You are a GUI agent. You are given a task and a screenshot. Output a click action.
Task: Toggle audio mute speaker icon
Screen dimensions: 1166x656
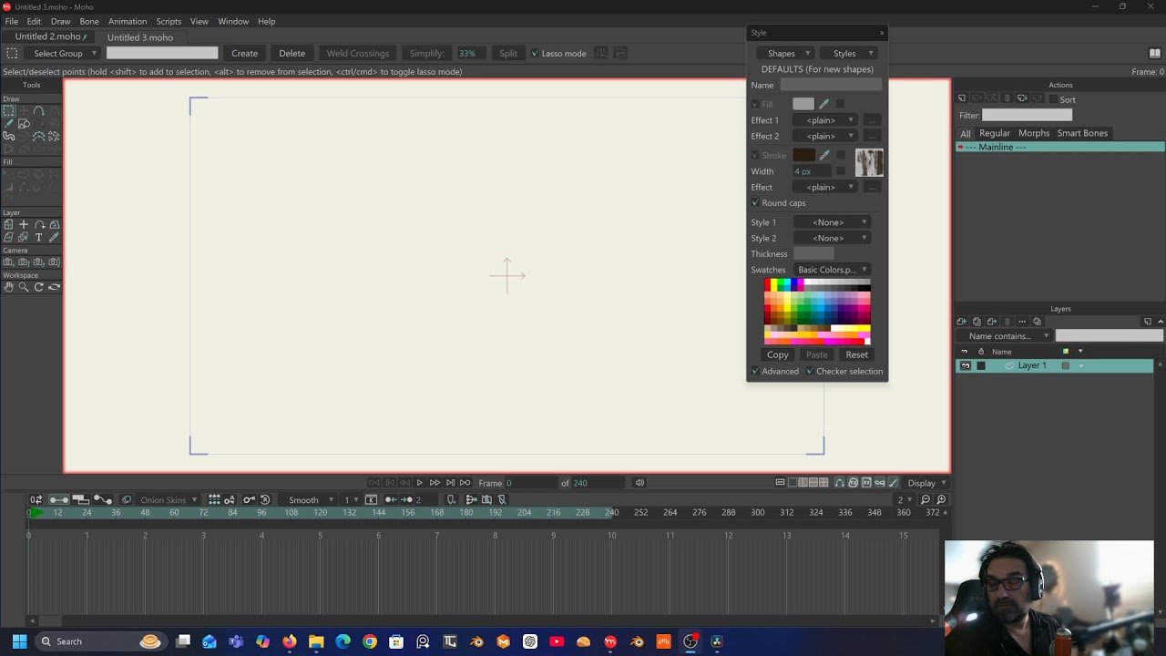coord(639,483)
